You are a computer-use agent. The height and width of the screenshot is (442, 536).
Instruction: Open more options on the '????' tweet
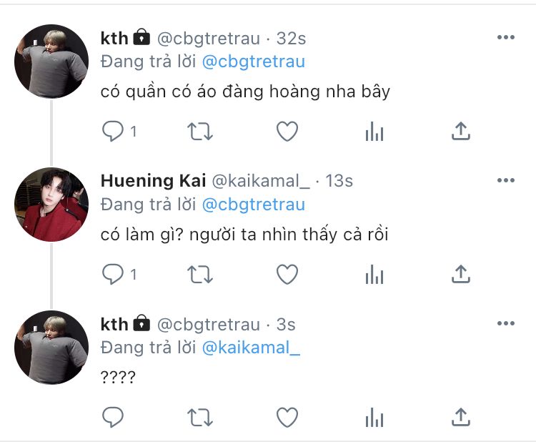pos(506,323)
